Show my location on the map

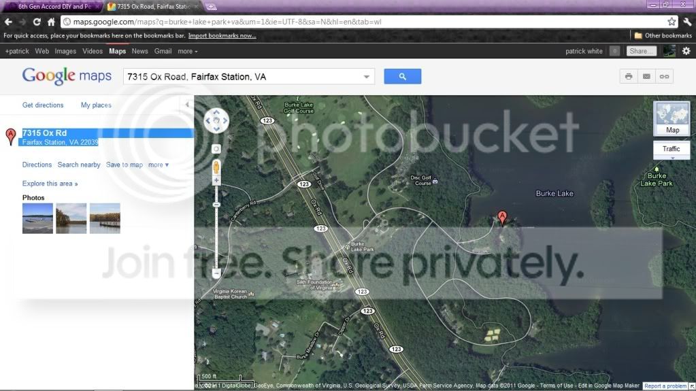pyautogui.click(x=216, y=149)
